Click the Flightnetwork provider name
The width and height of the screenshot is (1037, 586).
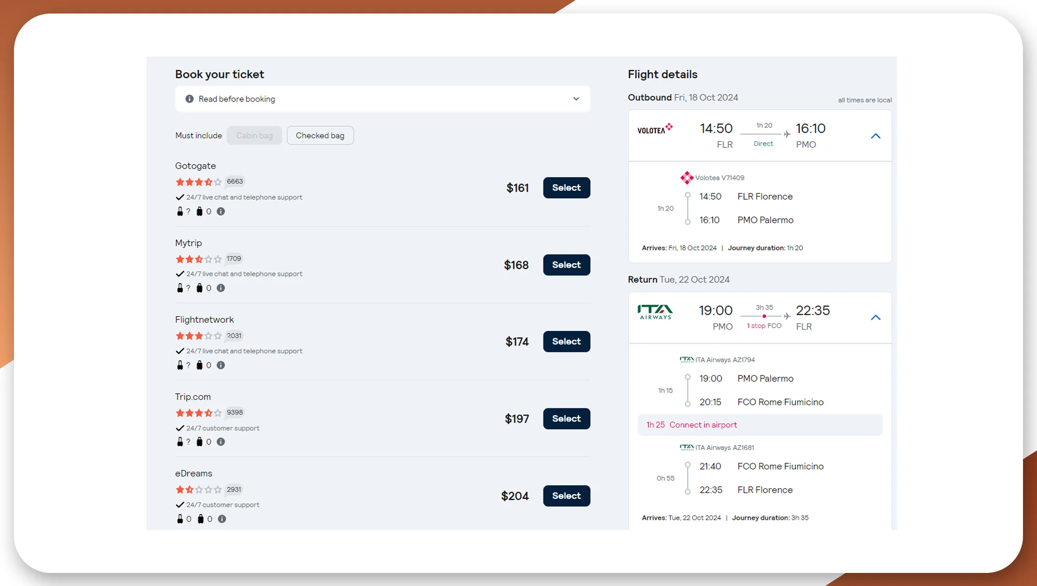click(204, 319)
